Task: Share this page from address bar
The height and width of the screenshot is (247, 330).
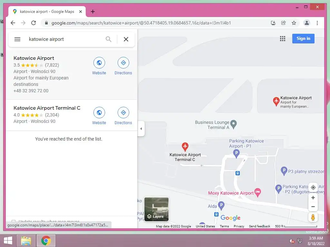Action: click(284, 23)
